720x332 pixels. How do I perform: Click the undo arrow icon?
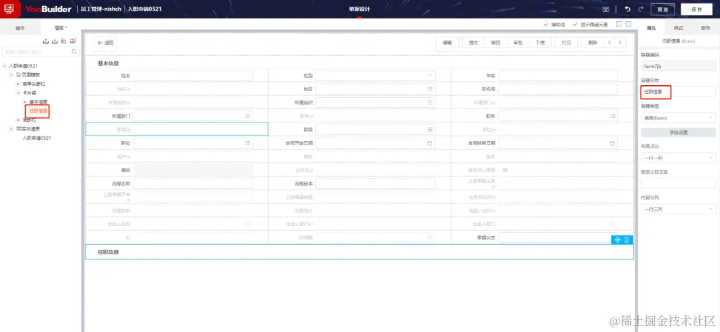tap(628, 9)
